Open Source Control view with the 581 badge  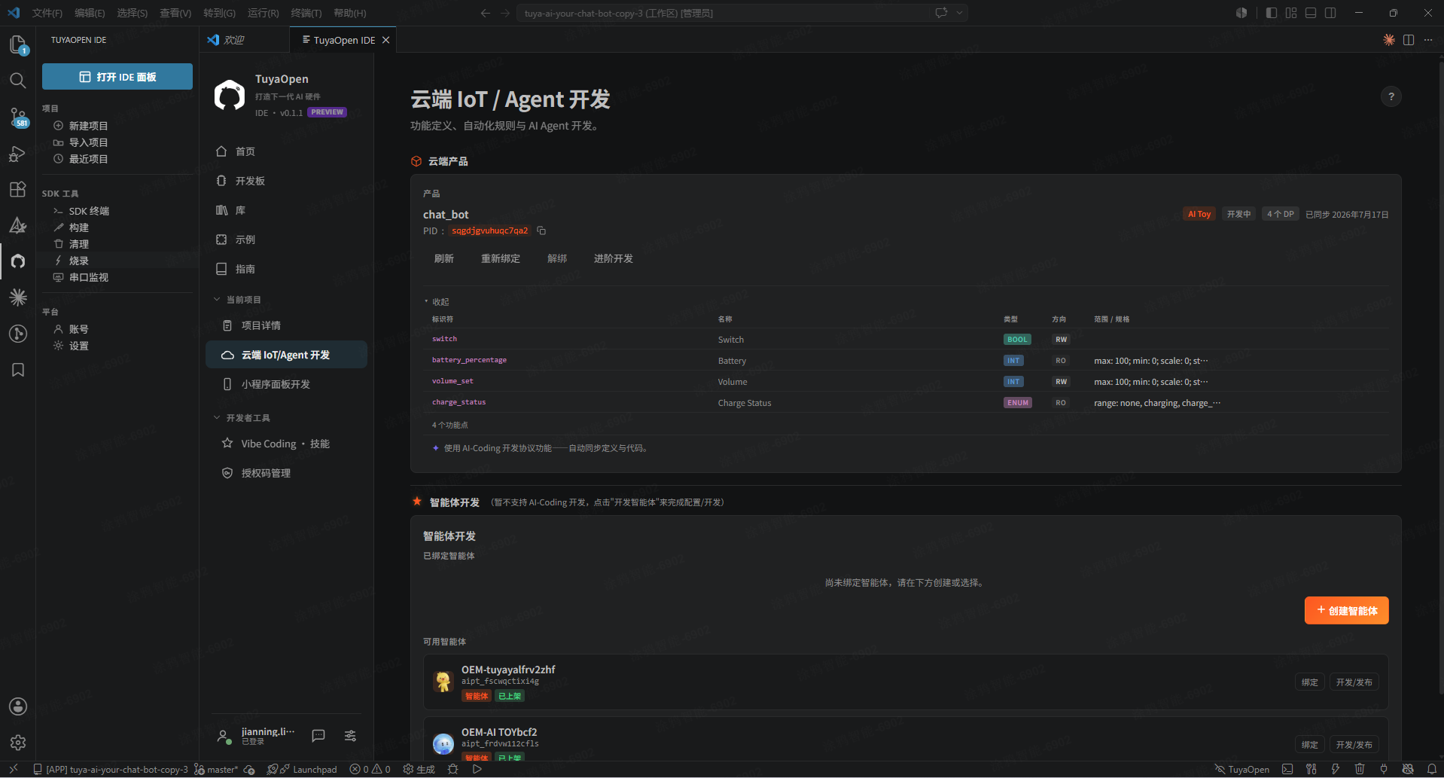18,117
